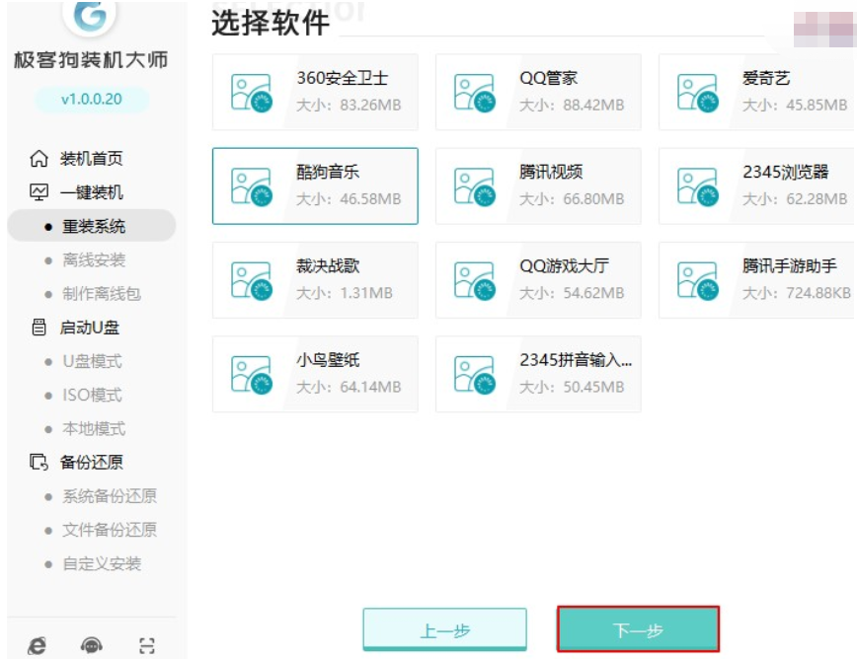
Task: Click size text 大小: 724.88KB
Action: [797, 293]
